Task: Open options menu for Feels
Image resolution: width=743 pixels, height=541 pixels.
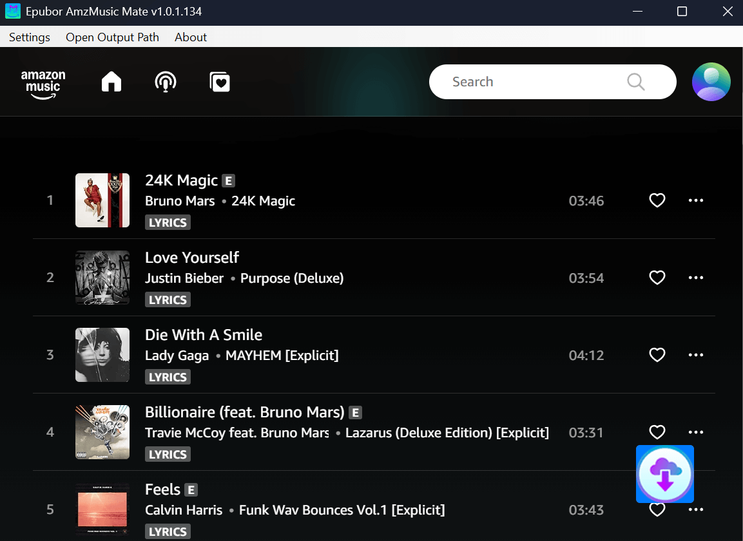Action: pos(695,509)
